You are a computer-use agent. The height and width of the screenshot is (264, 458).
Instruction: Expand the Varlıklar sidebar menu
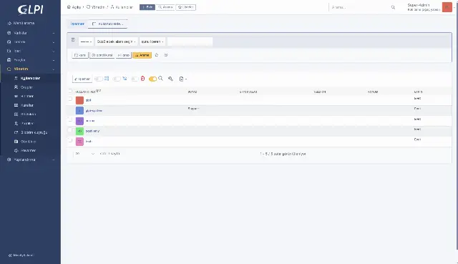(x=30, y=33)
